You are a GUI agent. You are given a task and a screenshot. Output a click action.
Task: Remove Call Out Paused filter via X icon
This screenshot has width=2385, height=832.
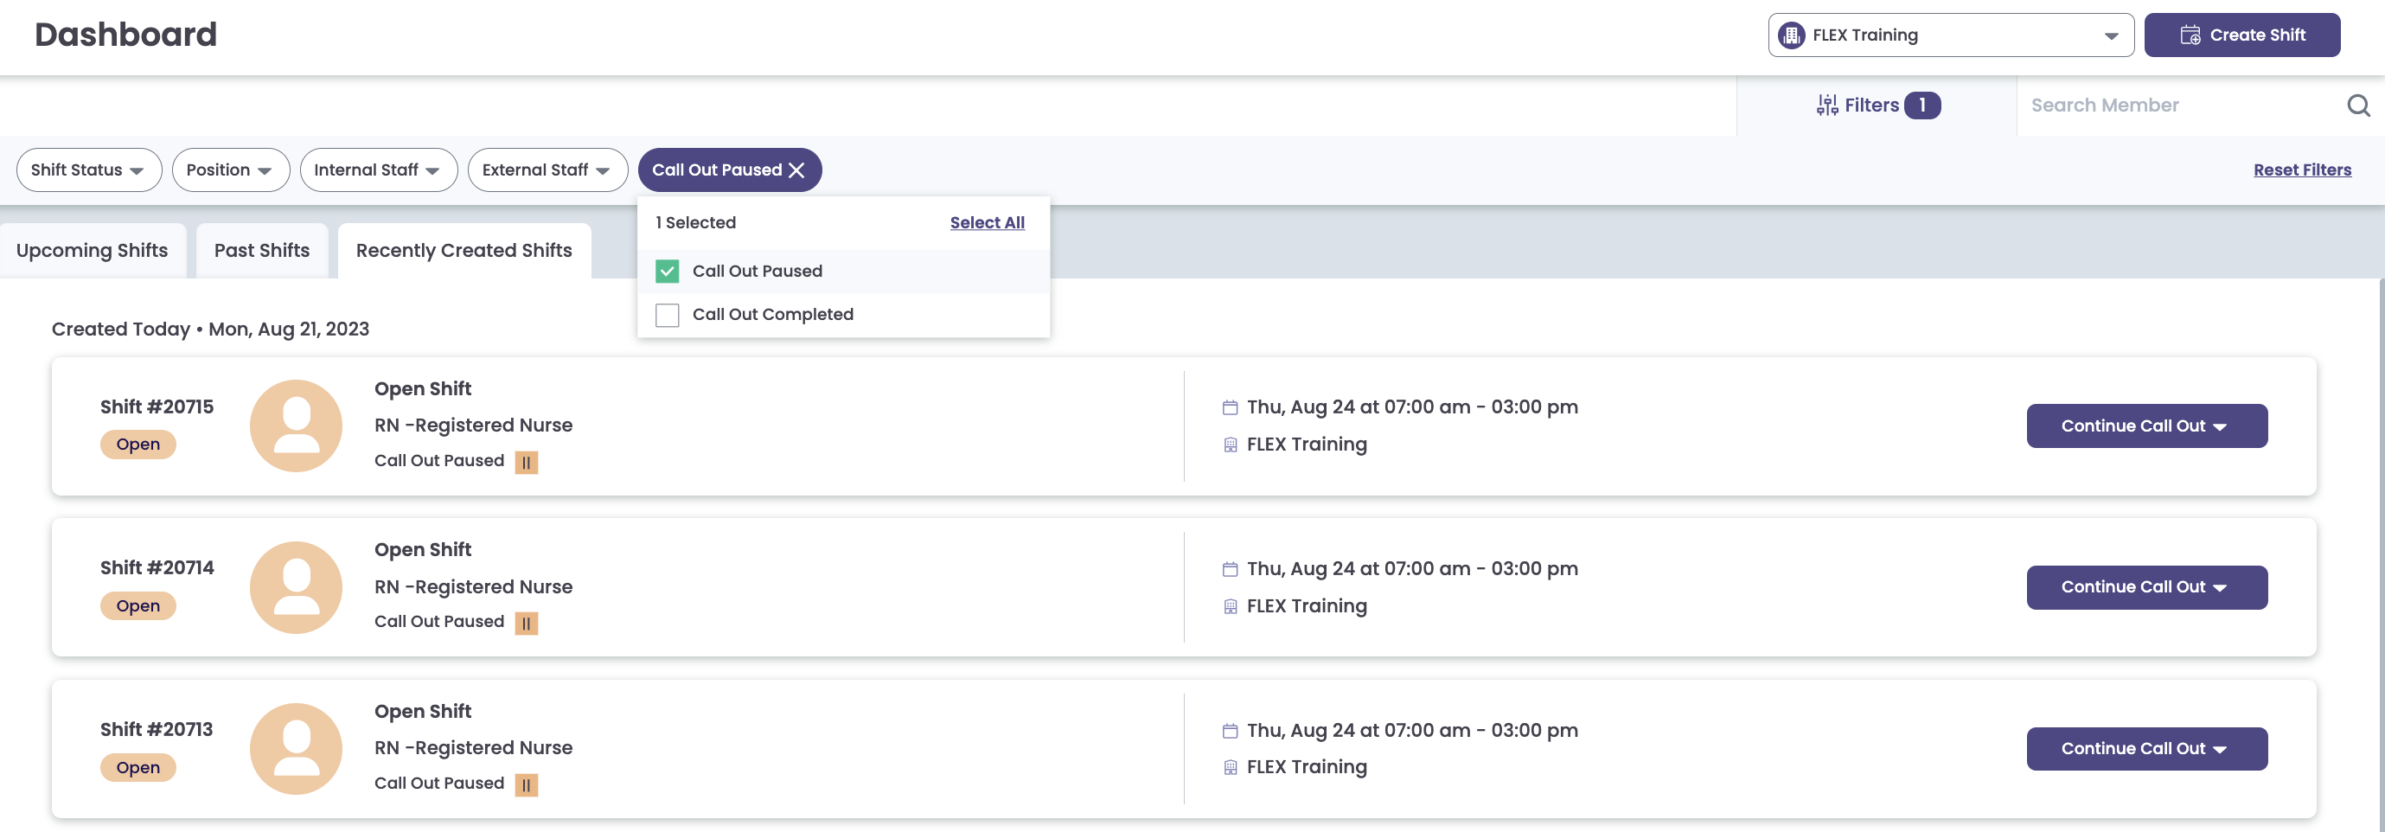796,170
